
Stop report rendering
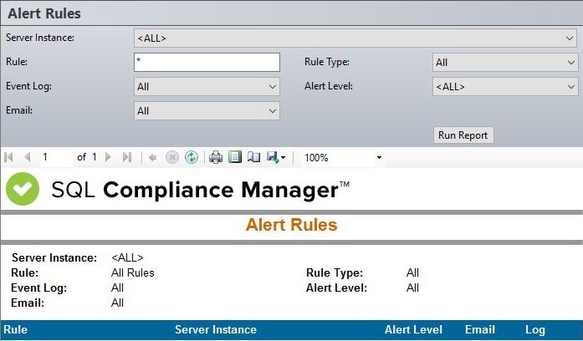click(172, 157)
